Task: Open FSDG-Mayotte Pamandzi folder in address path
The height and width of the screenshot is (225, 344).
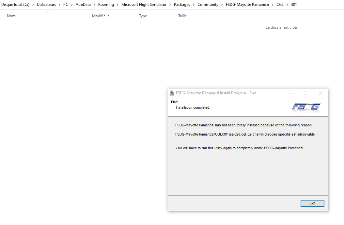Action: pos(247,5)
